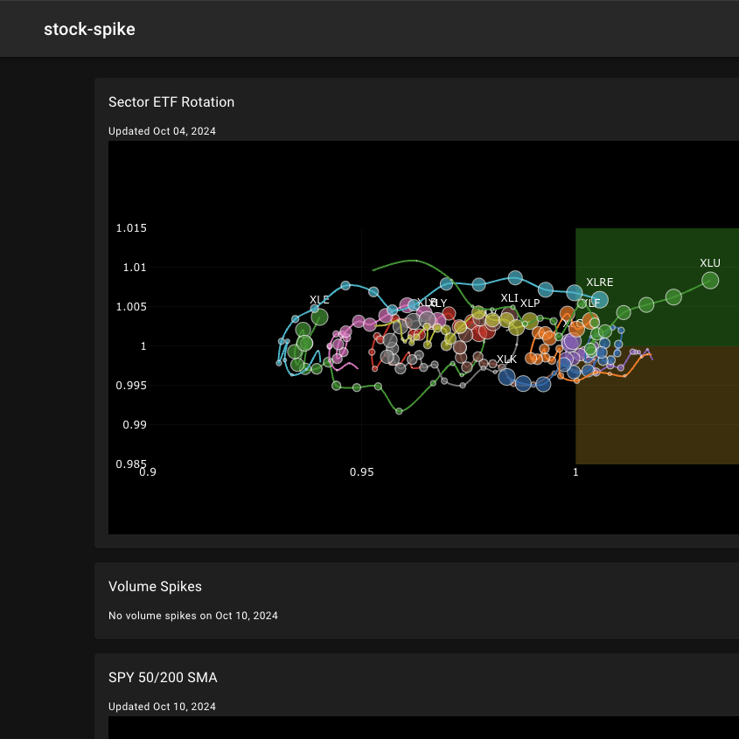
Task: Click the stock-spike app title
Action: 89,29
